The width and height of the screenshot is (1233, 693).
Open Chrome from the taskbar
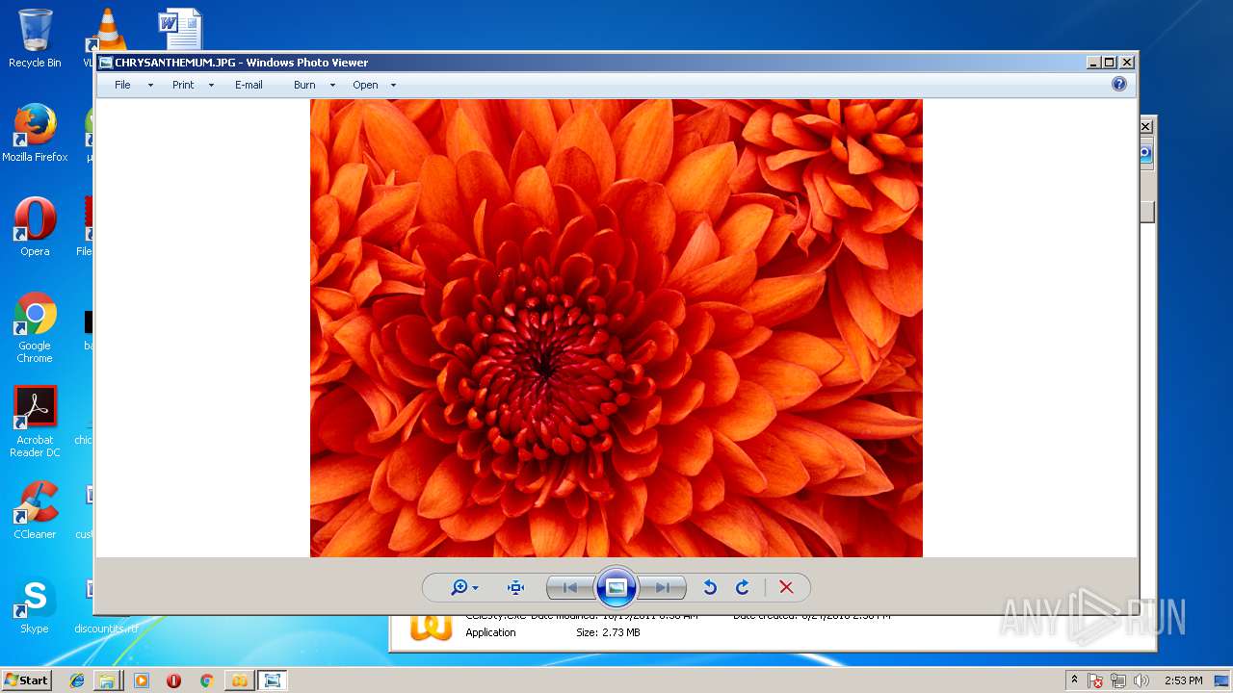206,680
